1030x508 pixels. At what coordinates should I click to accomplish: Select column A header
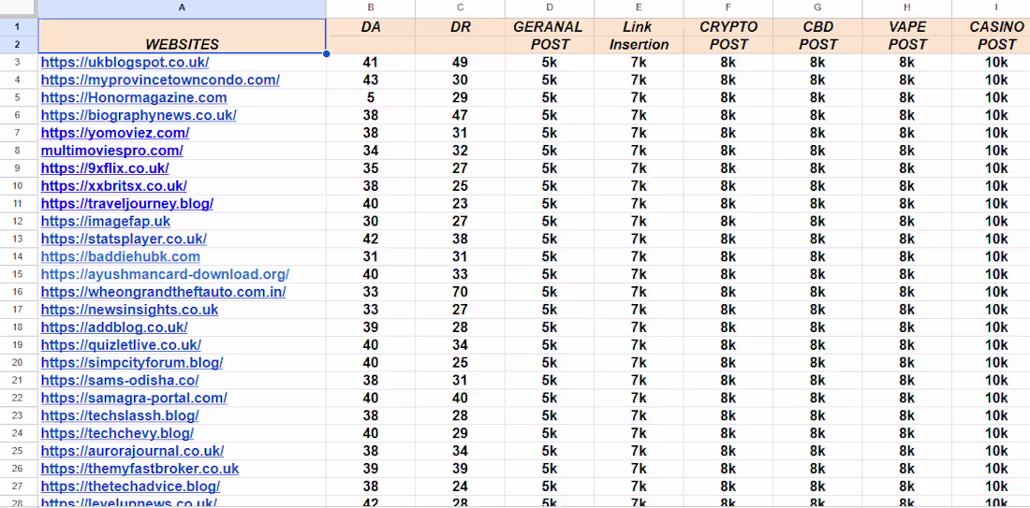pyautogui.click(x=182, y=8)
